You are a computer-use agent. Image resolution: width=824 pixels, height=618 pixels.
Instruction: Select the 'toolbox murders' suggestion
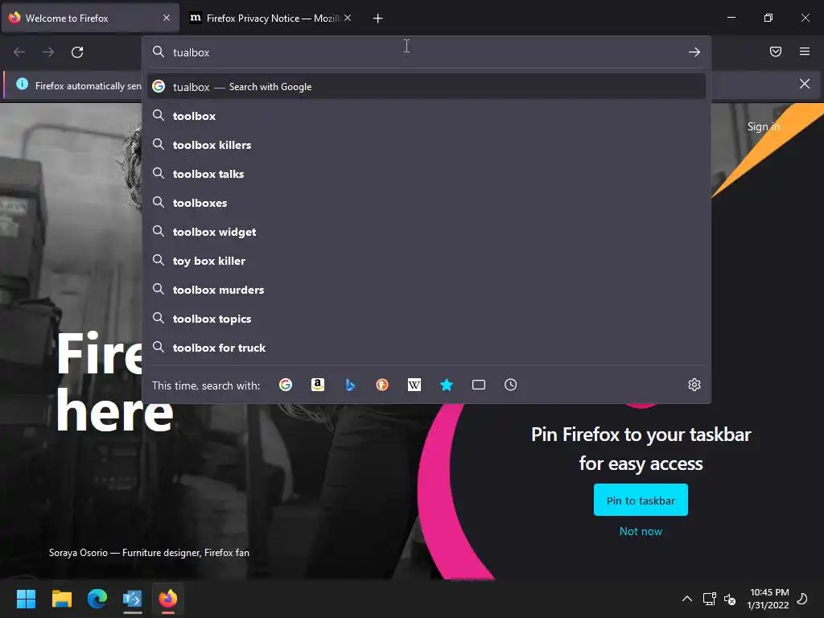426,290
